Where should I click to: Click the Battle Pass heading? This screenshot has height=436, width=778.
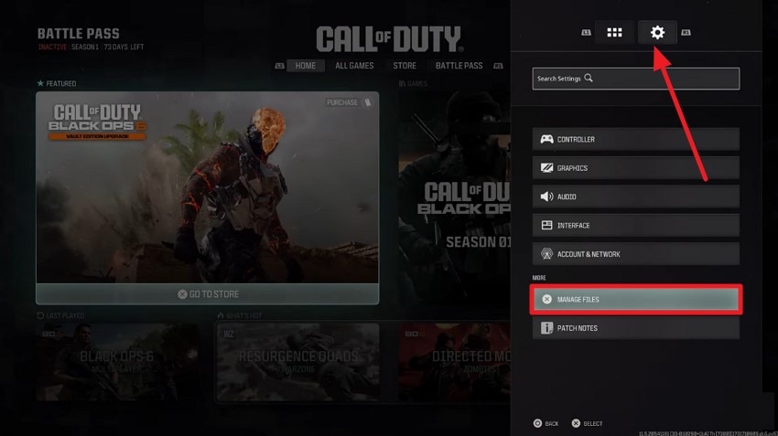[x=79, y=34]
